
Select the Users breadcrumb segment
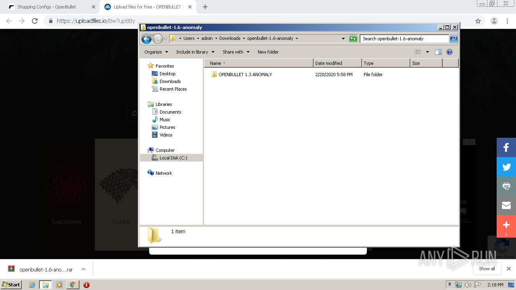[x=189, y=38]
